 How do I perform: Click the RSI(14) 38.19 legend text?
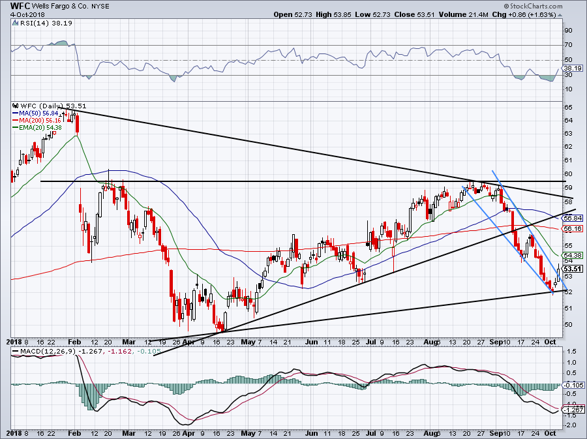pos(46,23)
